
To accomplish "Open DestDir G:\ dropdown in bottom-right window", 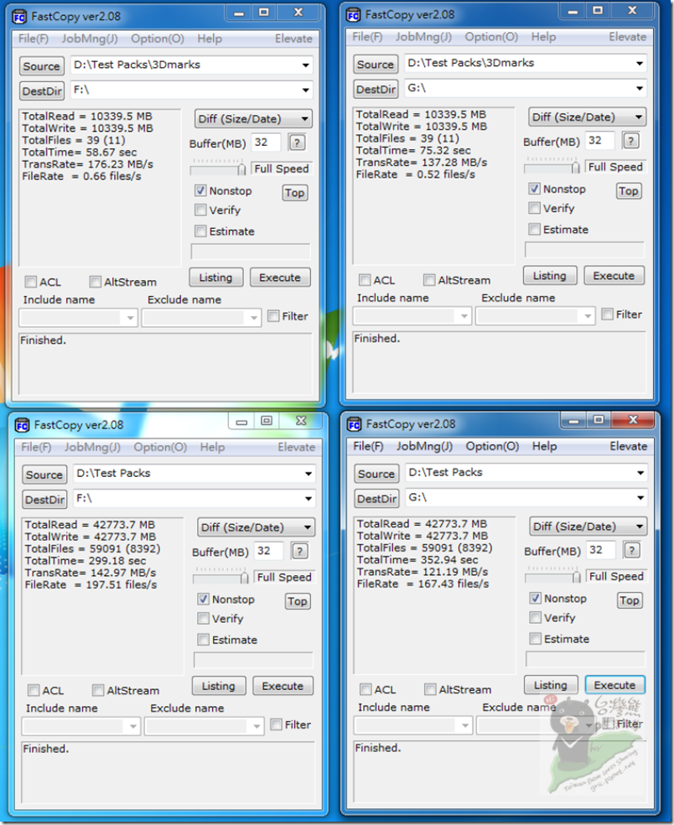I will pos(640,497).
